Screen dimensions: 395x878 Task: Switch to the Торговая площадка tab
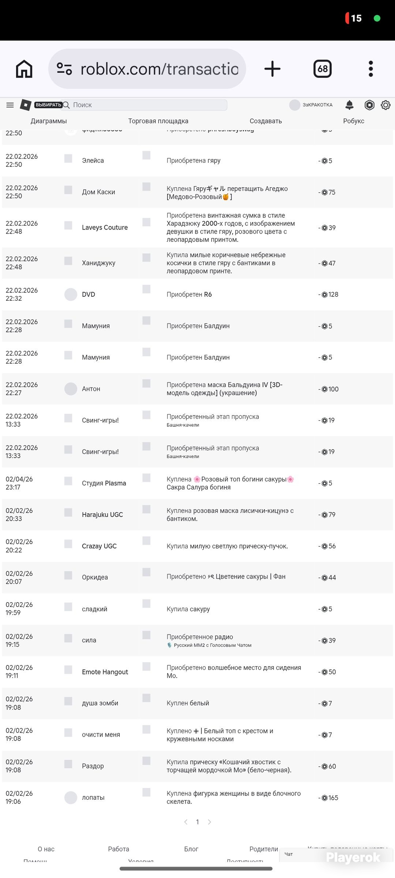158,121
